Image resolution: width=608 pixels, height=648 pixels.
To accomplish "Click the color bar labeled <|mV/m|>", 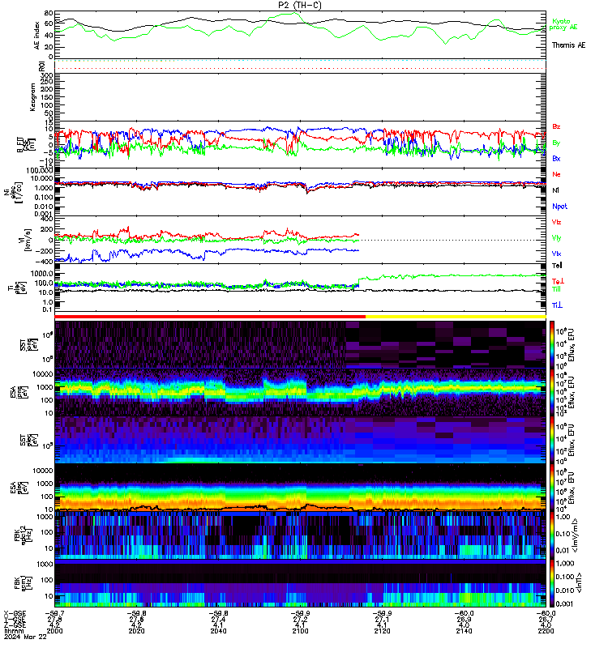I will pyautogui.click(x=552, y=535).
